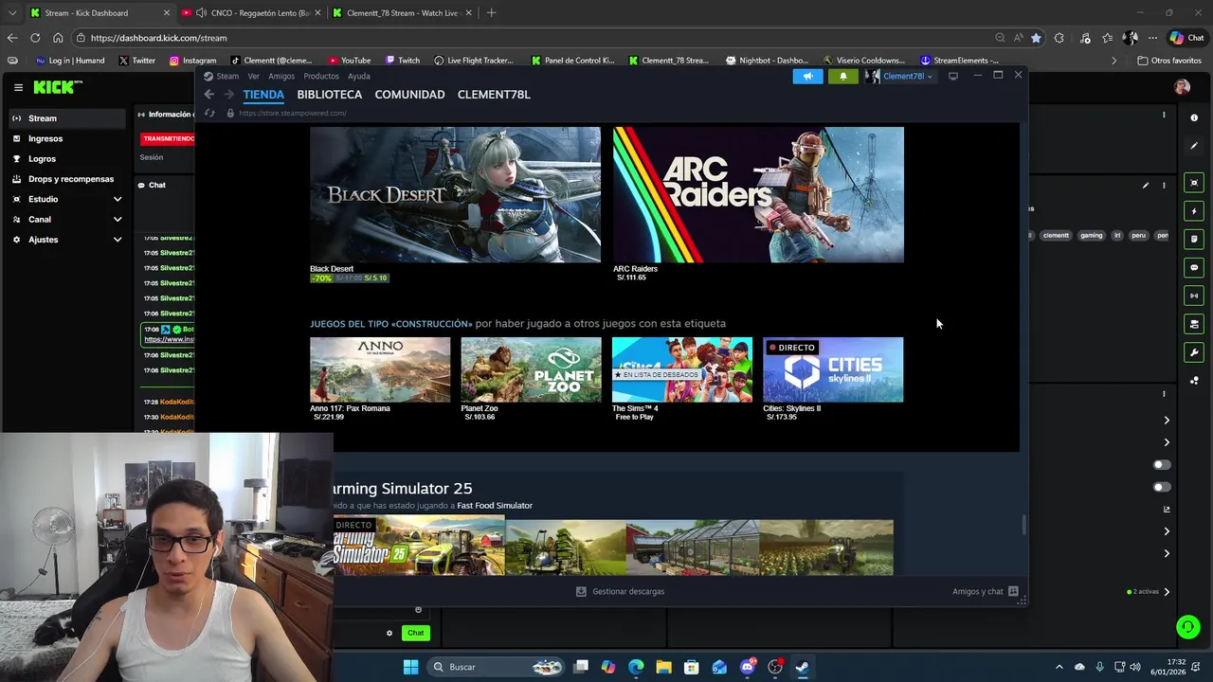The width and height of the screenshot is (1213, 682).
Task: Open Logros in the Kick sidebar
Action: coord(42,159)
